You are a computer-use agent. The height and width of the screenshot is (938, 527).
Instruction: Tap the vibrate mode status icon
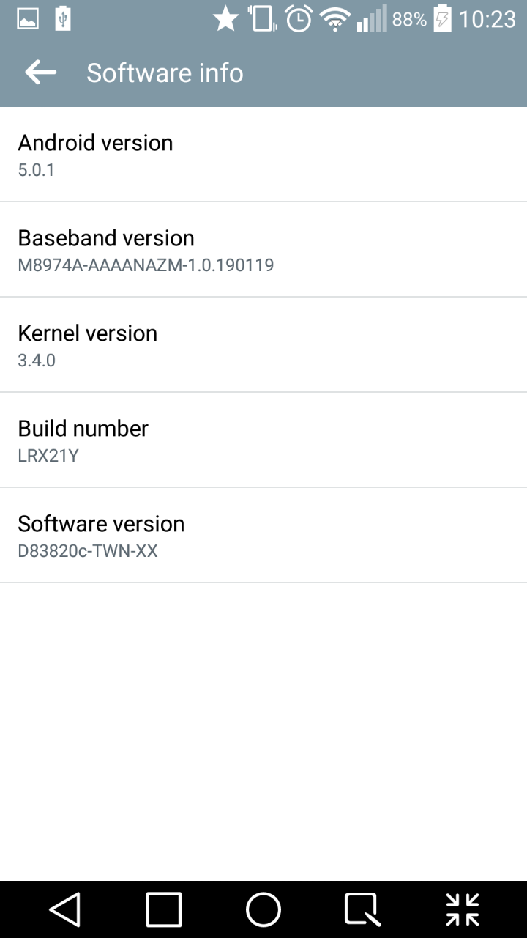261,18
